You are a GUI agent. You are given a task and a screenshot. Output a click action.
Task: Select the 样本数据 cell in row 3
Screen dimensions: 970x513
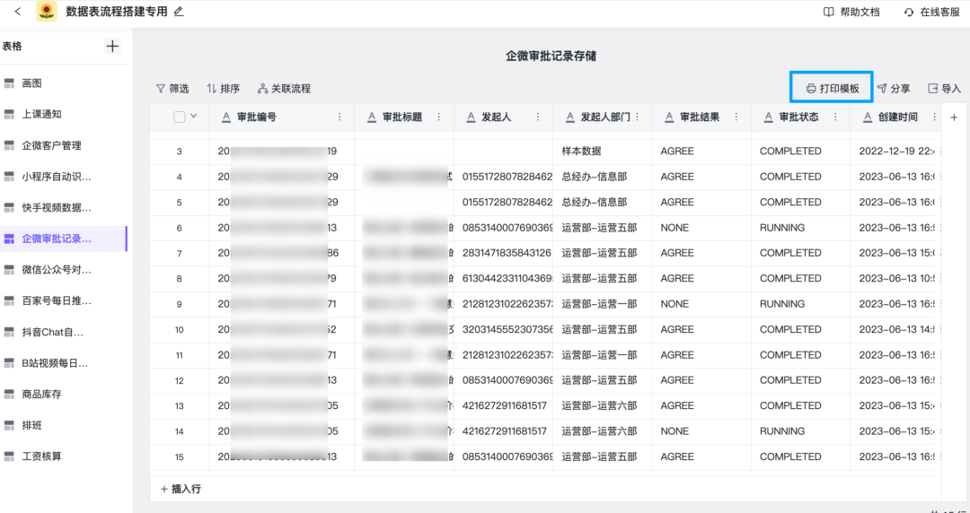603,152
